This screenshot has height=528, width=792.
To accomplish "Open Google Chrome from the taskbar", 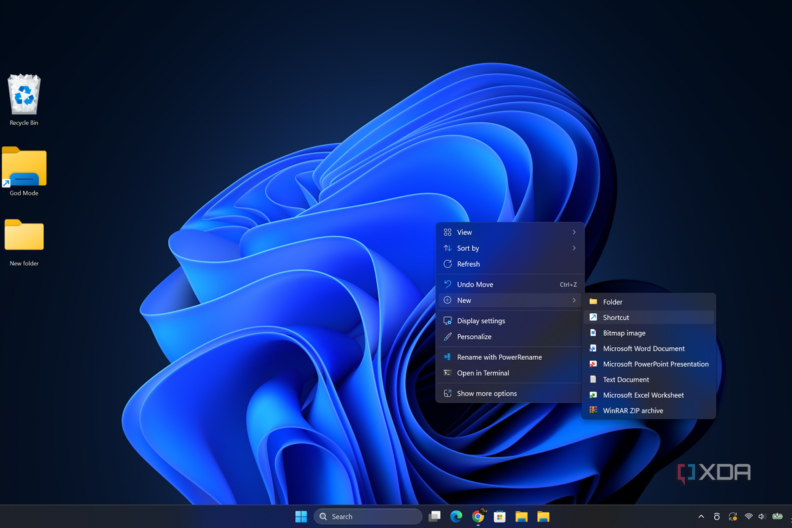I will 478,517.
